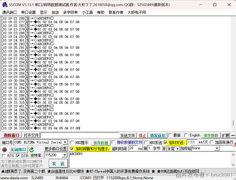236x180 pixels.
Task: Click the 保存数据 save data button
Action: 101,143
